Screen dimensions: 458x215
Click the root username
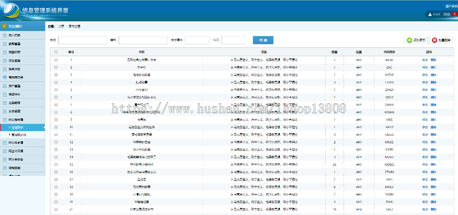(437, 14)
